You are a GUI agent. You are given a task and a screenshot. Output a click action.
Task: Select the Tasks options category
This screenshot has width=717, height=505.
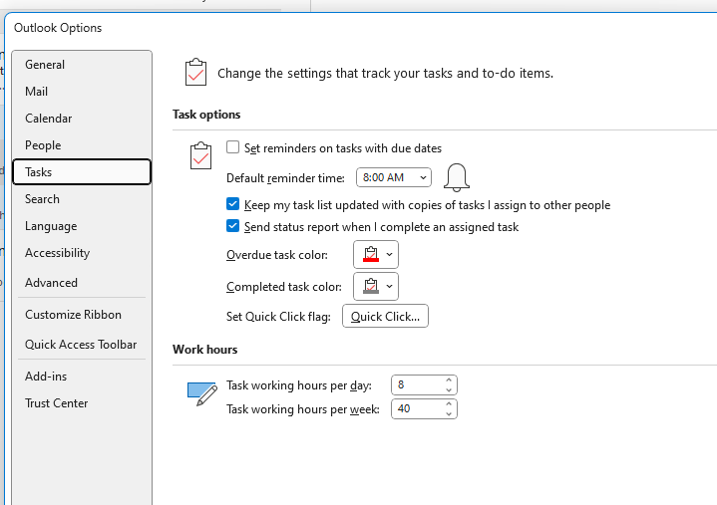[82, 172]
